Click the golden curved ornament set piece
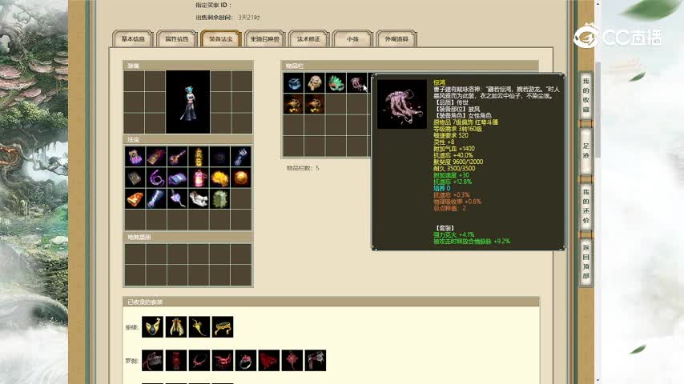The image size is (684, 384). point(199,327)
